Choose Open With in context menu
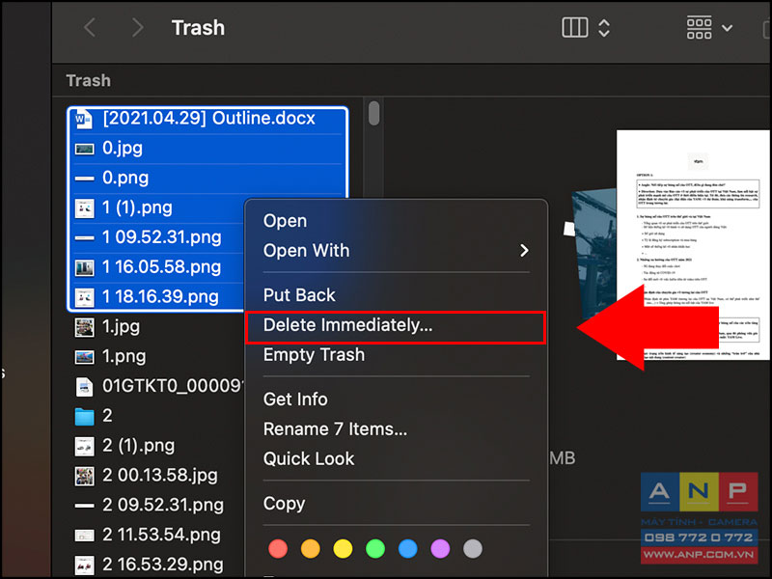772x579 pixels. click(x=397, y=251)
